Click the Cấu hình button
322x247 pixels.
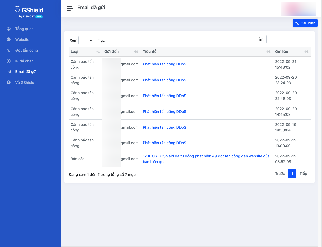click(305, 23)
